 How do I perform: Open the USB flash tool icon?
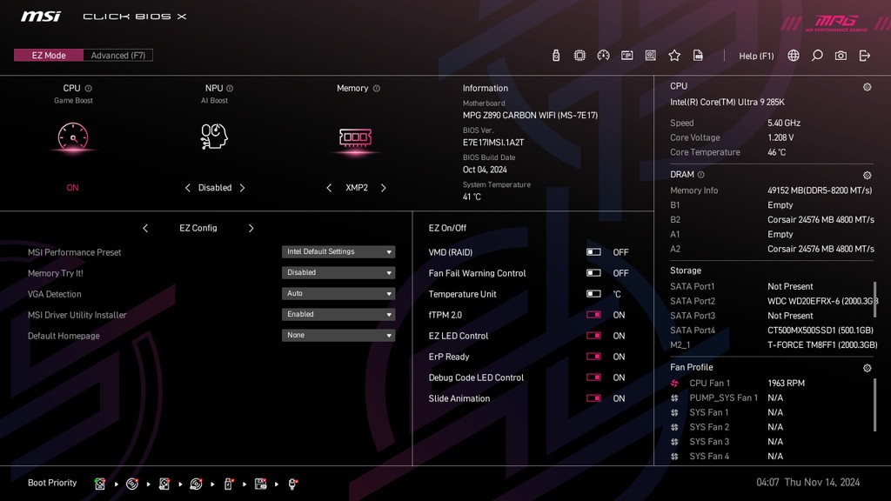(556, 55)
